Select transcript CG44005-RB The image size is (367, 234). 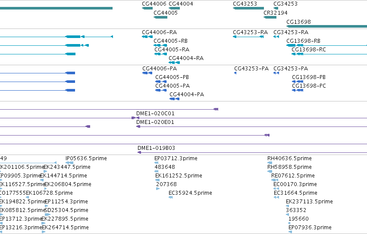click(170, 41)
